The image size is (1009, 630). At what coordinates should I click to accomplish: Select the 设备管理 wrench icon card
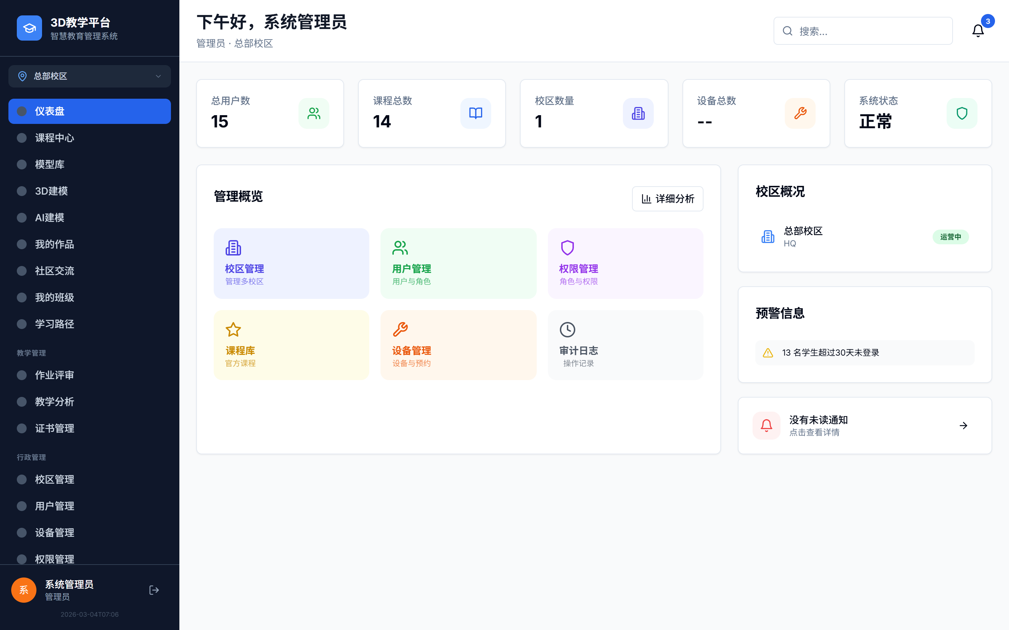(400, 329)
